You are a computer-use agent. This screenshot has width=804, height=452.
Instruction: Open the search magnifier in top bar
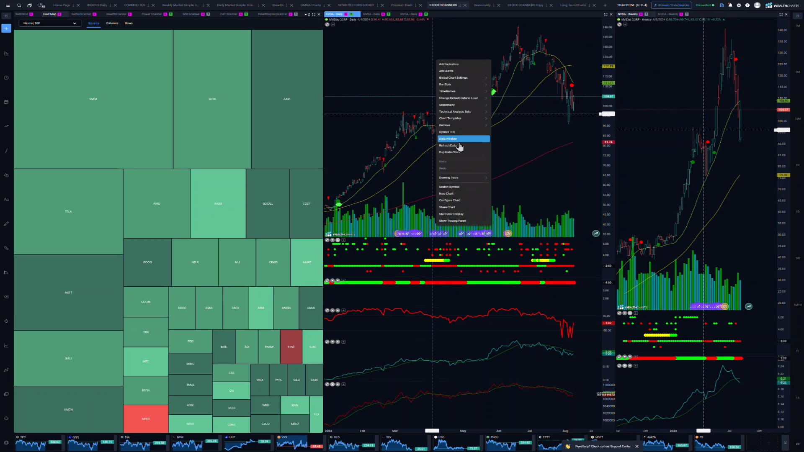click(x=19, y=5)
